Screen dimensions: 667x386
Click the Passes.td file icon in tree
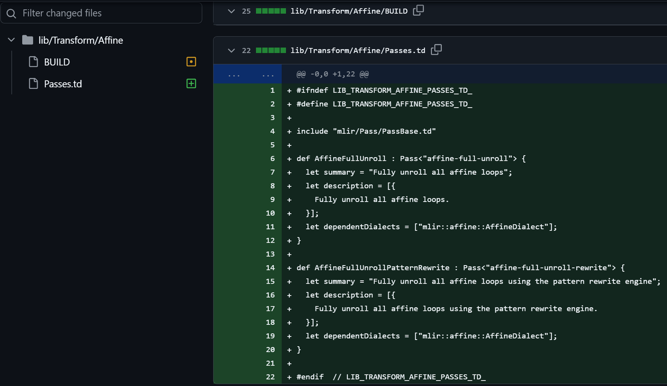33,84
